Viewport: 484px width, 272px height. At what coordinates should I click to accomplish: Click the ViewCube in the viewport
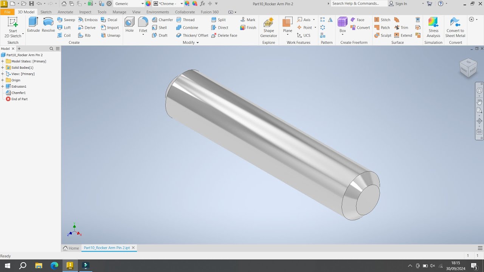point(468,68)
